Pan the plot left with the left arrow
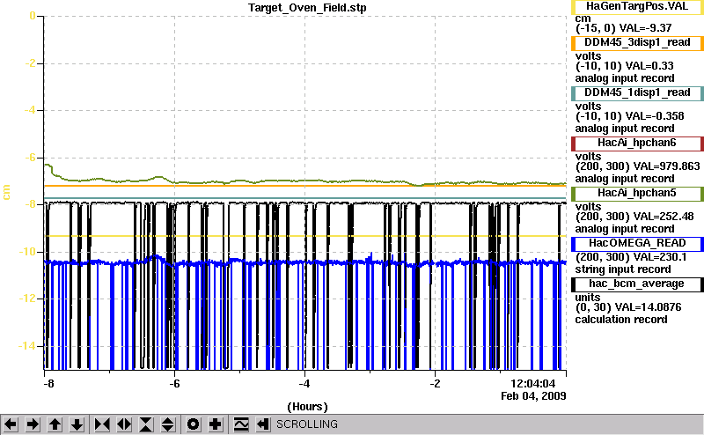The width and height of the screenshot is (704, 435). [11, 424]
